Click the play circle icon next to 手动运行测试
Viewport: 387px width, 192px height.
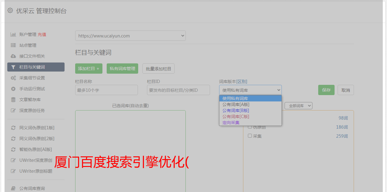13,89
